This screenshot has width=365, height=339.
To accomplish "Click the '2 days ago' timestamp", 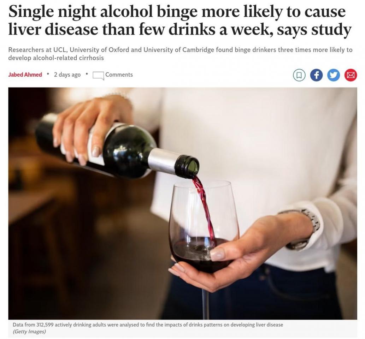I will click(x=67, y=75).
